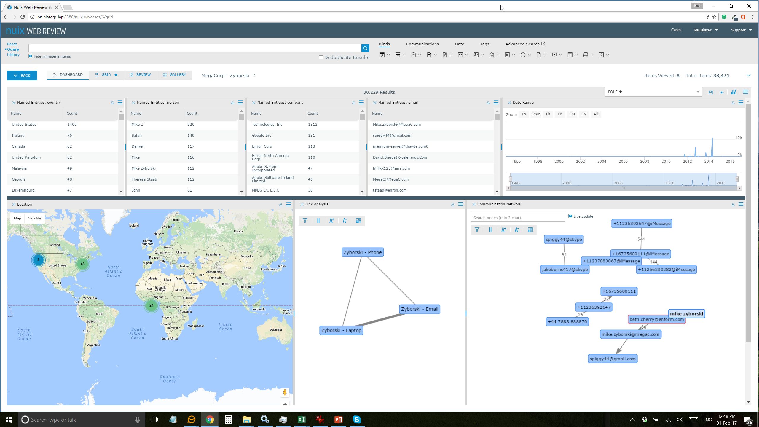Click Communication Network filter funnel icon

click(477, 230)
